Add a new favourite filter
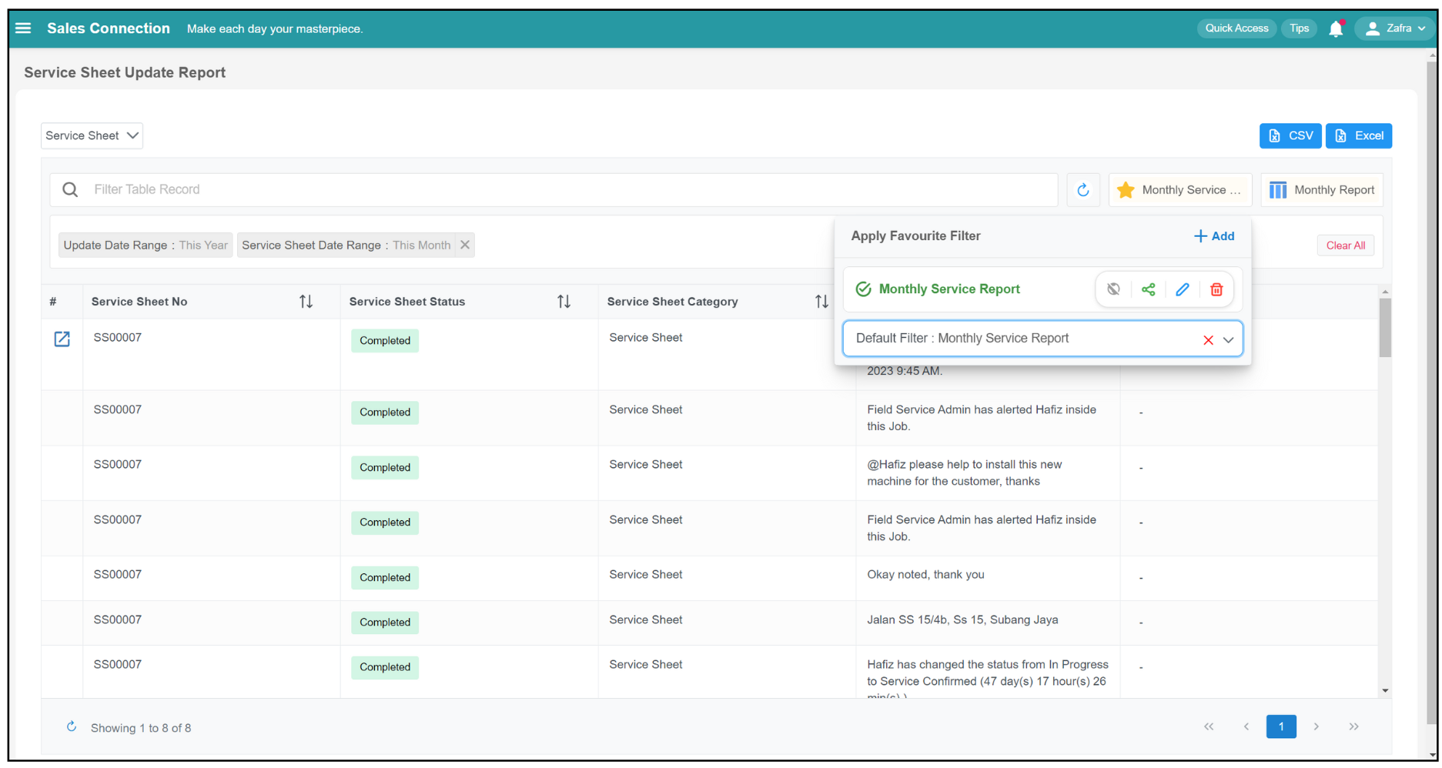 tap(1214, 236)
